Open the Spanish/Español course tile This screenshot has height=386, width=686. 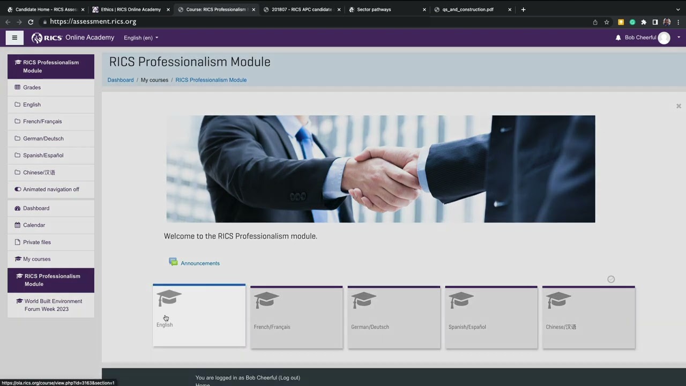click(x=491, y=317)
